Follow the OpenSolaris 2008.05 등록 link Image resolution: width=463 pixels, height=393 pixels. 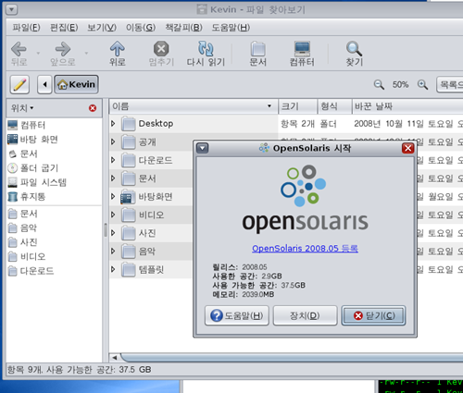305,249
